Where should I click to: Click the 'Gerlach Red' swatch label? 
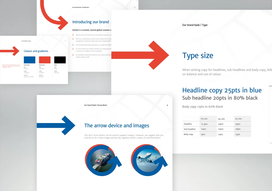coord(42,65)
